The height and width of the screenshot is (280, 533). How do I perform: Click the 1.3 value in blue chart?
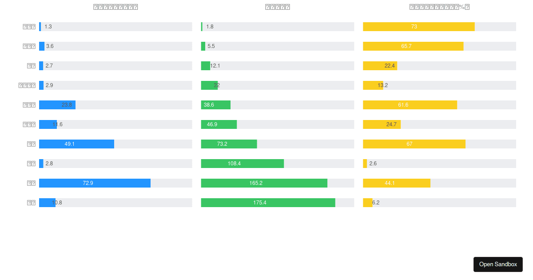coord(48,27)
